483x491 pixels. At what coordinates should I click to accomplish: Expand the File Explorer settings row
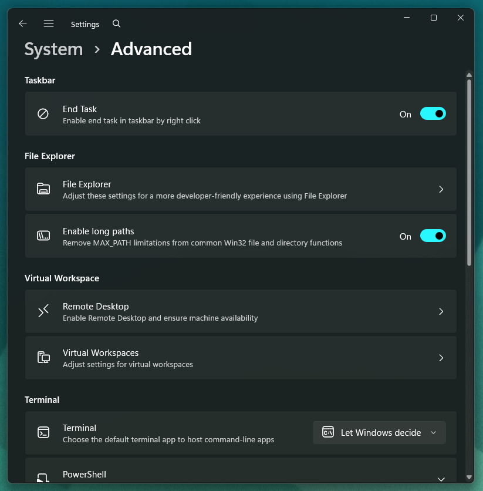pos(441,189)
